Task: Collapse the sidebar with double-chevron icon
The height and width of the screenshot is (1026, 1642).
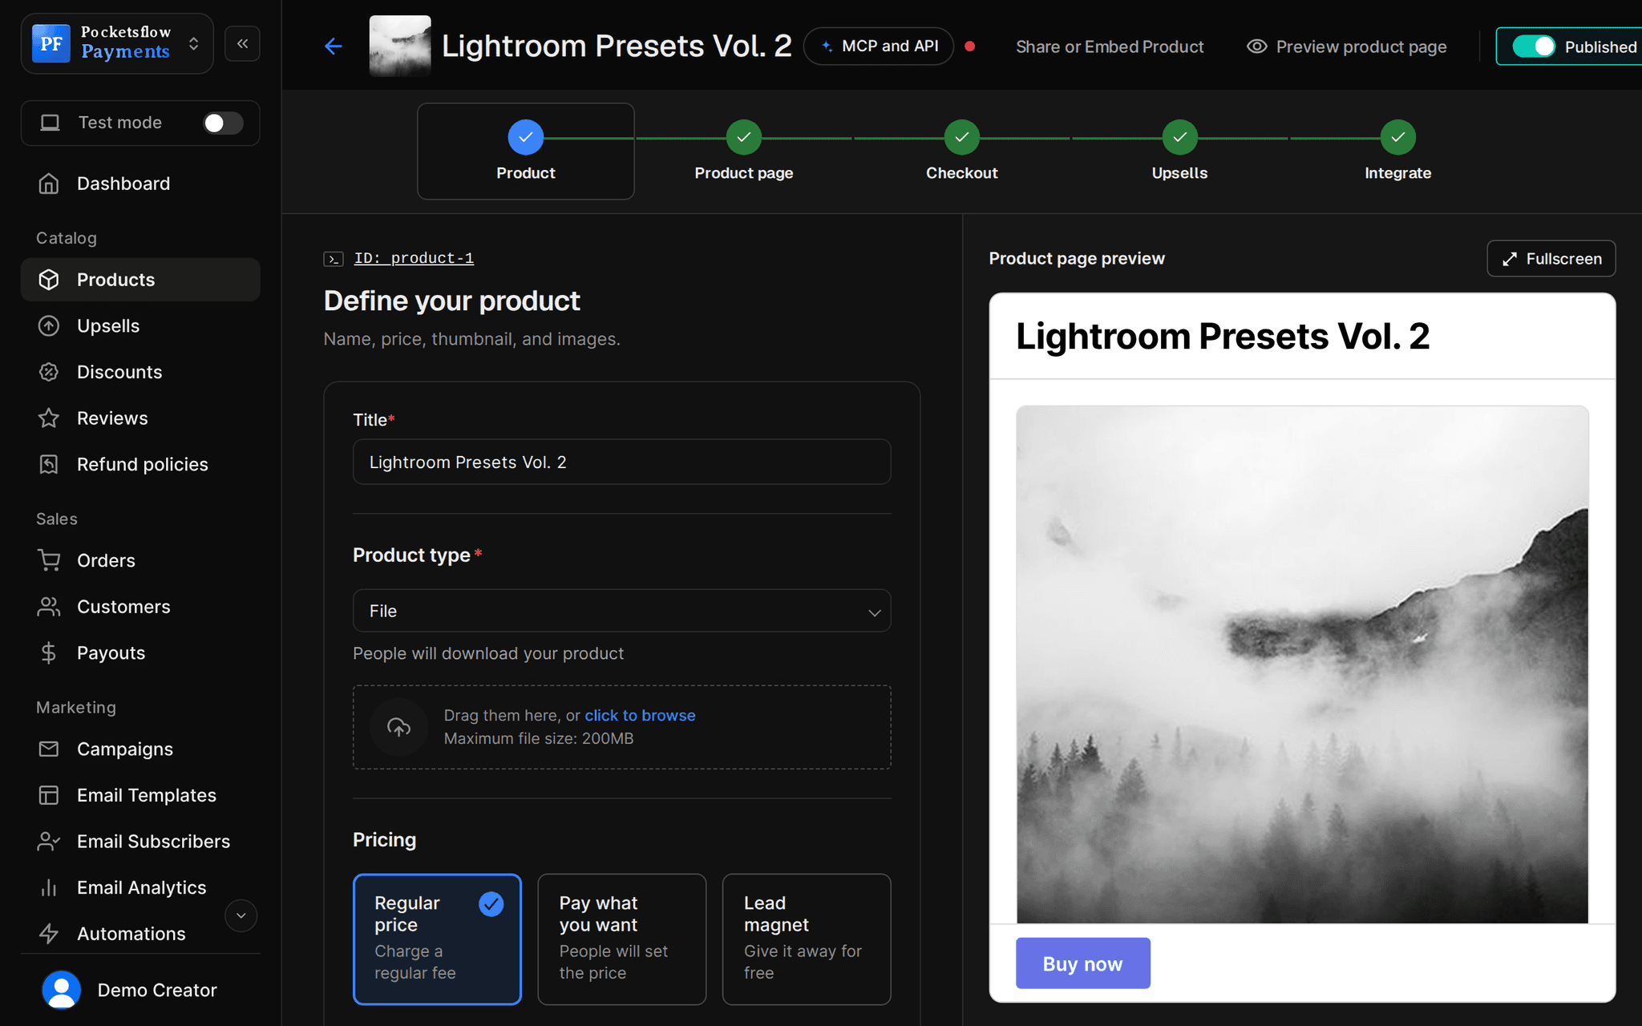Action: point(242,43)
